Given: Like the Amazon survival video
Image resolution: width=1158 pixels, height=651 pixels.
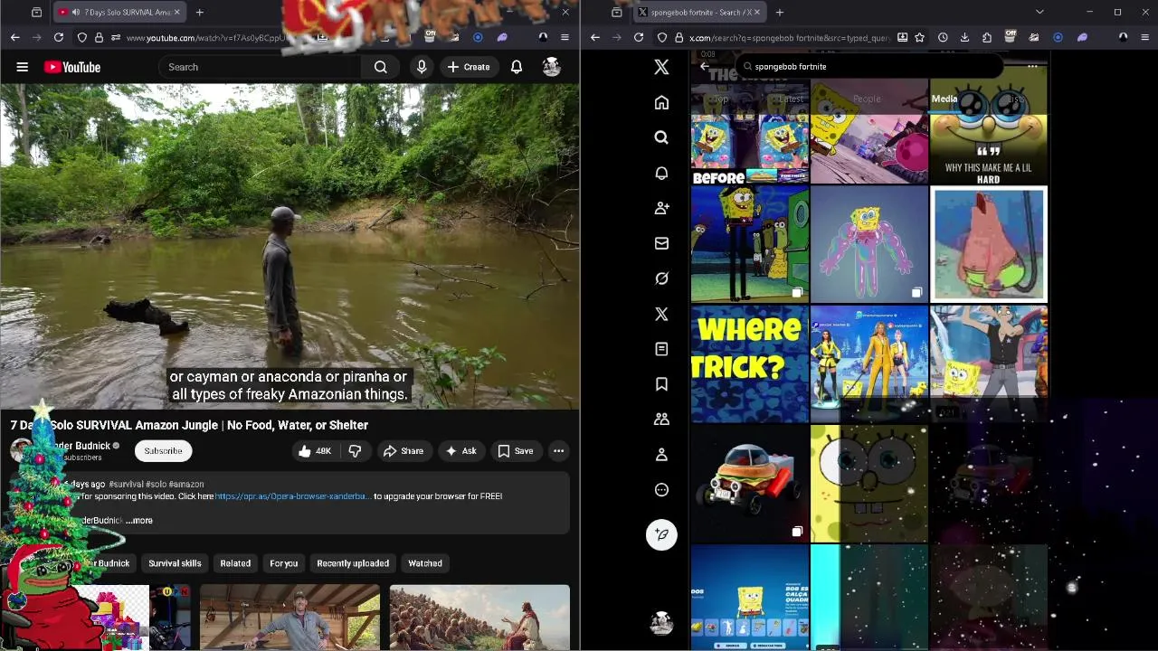Looking at the screenshot, I should point(314,451).
